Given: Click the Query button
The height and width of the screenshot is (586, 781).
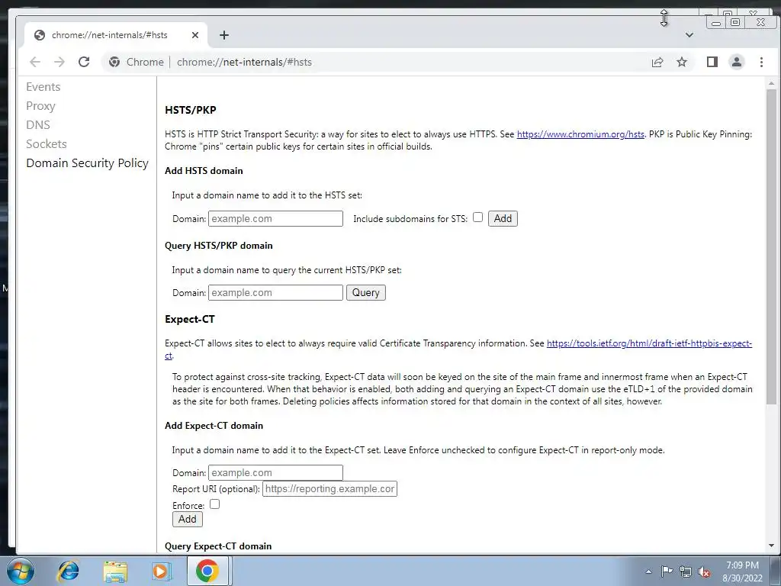Looking at the screenshot, I should (x=365, y=292).
